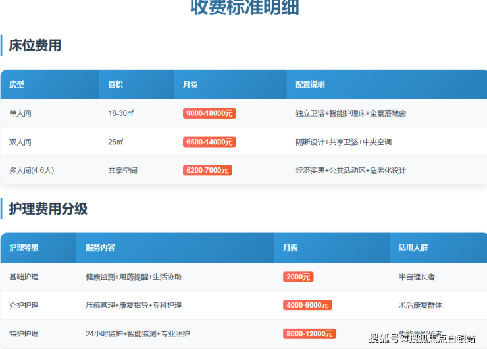Click the 9000-18000元 price badge
Screen dimensions: 487x349
click(209, 113)
